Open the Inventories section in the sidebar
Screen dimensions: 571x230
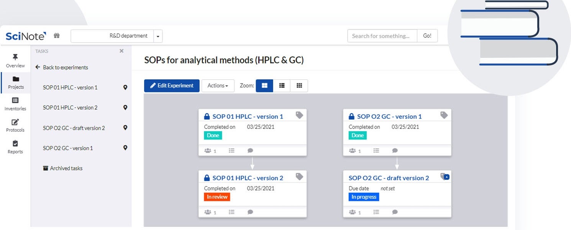(x=15, y=104)
